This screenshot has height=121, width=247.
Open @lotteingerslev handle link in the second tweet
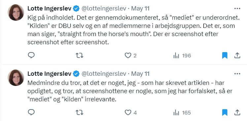[104, 74]
